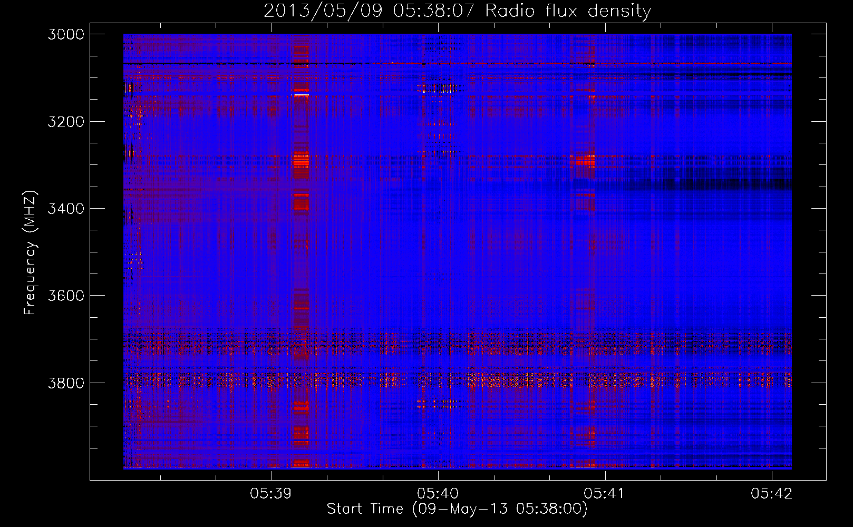Click the bright white spot near 3140 MHz
This screenshot has width=853, height=527.
301,95
